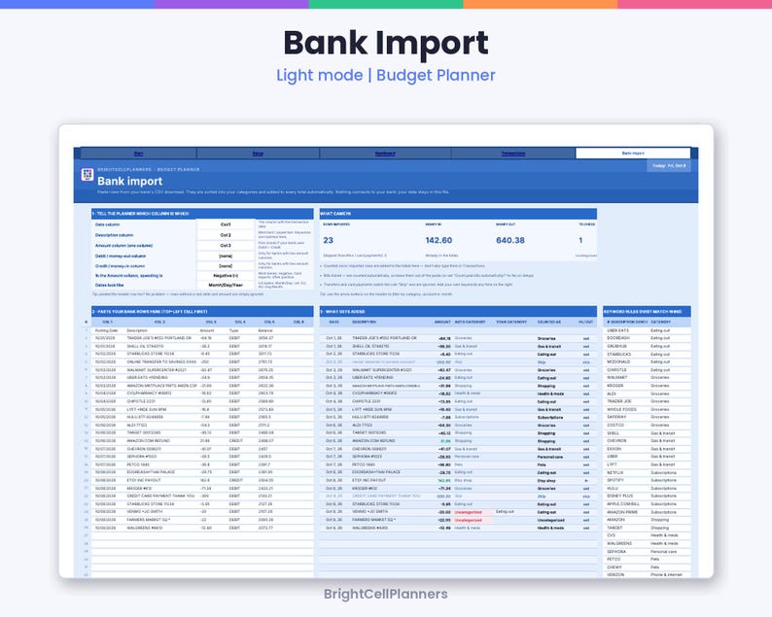The height and width of the screenshot is (617, 772).
Task: Click the Counted As column header
Action: pyautogui.click(x=549, y=322)
